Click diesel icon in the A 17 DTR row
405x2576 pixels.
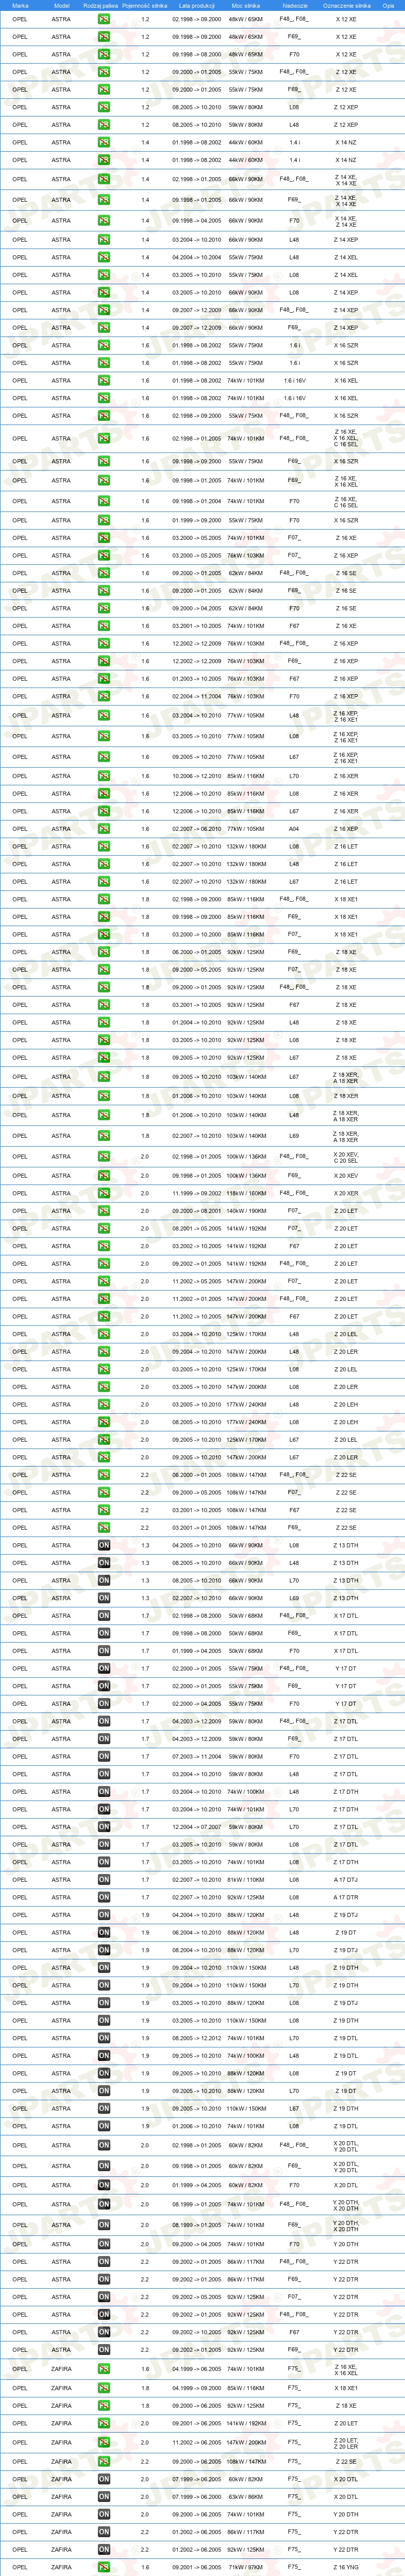tap(104, 1897)
